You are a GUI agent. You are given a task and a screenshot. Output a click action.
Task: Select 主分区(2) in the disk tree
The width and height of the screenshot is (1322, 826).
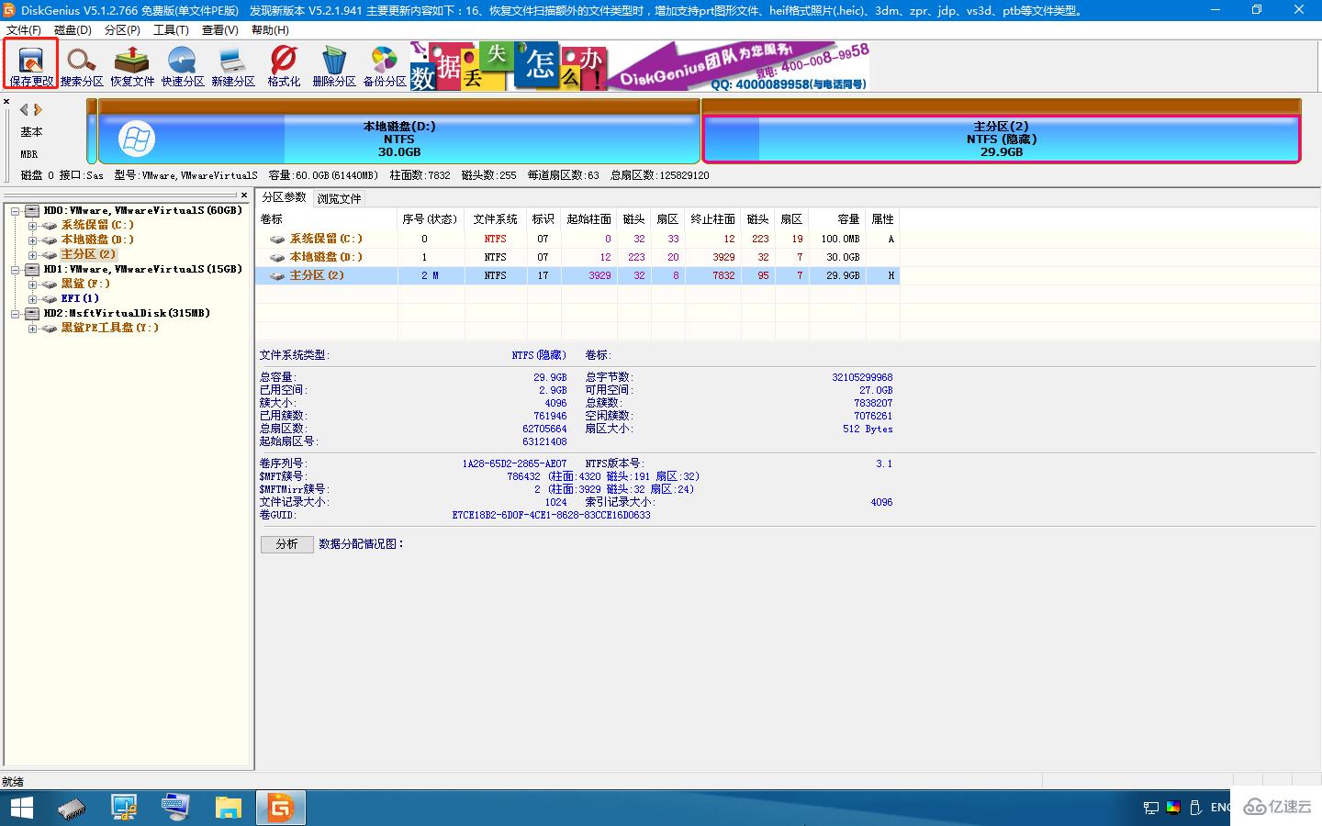88,254
